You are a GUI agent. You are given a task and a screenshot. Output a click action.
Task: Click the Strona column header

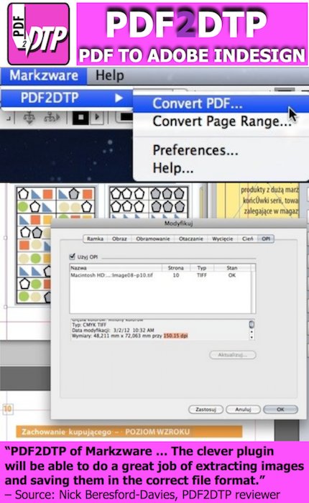176,268
